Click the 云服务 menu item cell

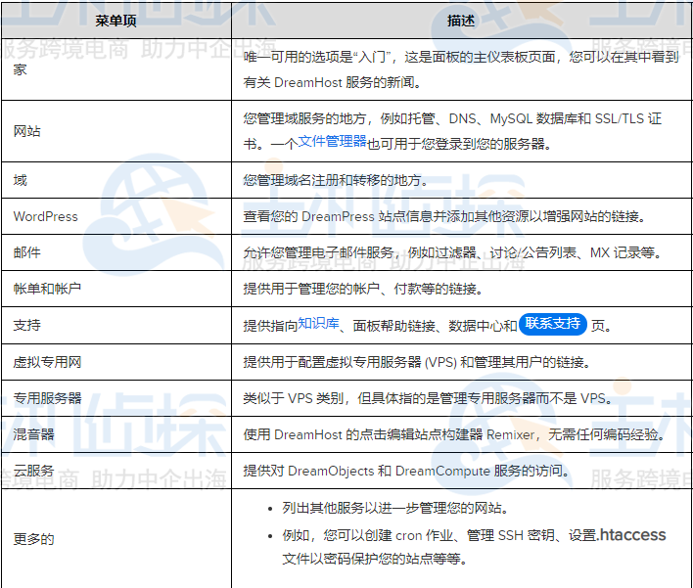pyautogui.click(x=116, y=471)
